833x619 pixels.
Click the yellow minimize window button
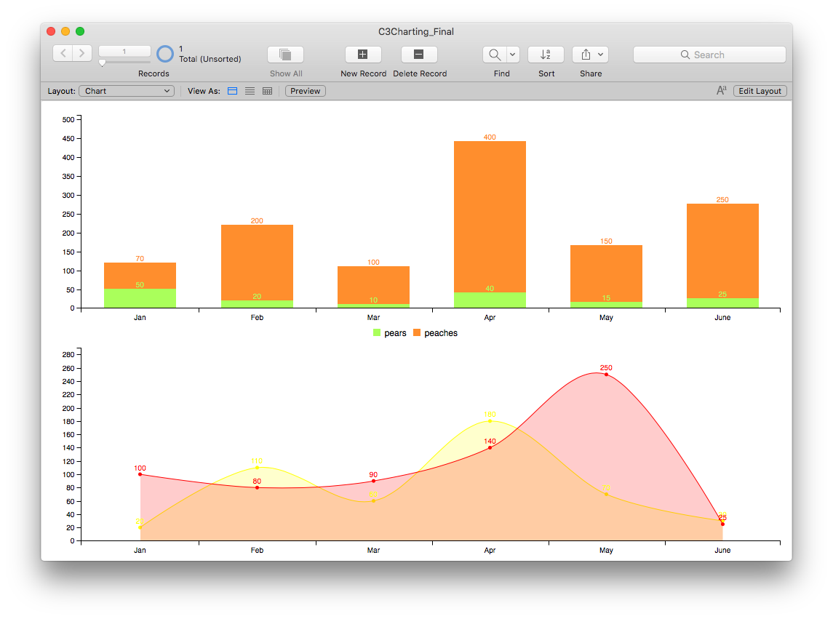65,31
